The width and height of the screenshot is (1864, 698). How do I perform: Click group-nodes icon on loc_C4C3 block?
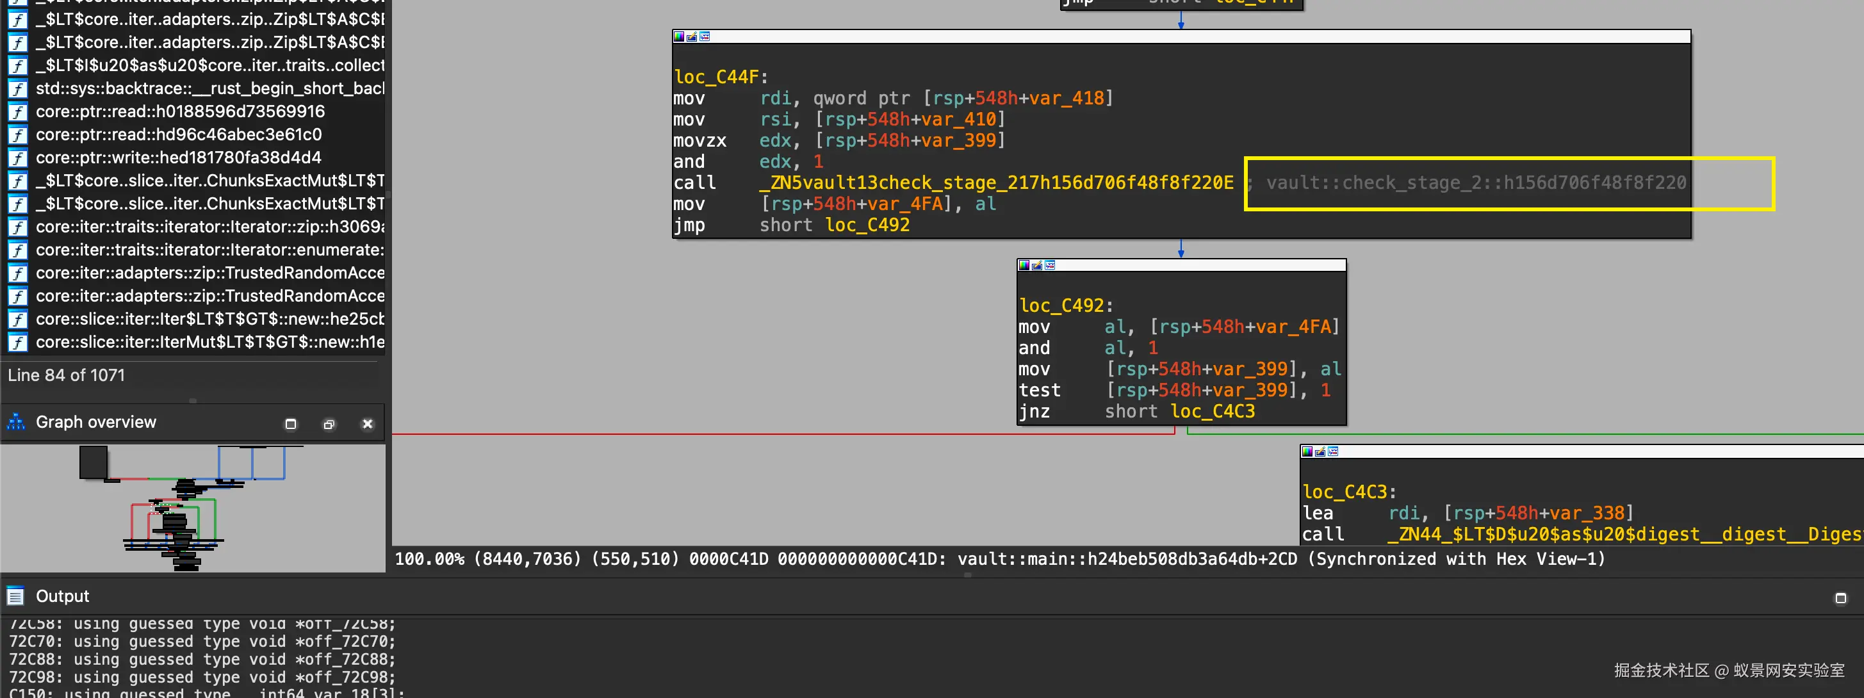(x=1333, y=451)
